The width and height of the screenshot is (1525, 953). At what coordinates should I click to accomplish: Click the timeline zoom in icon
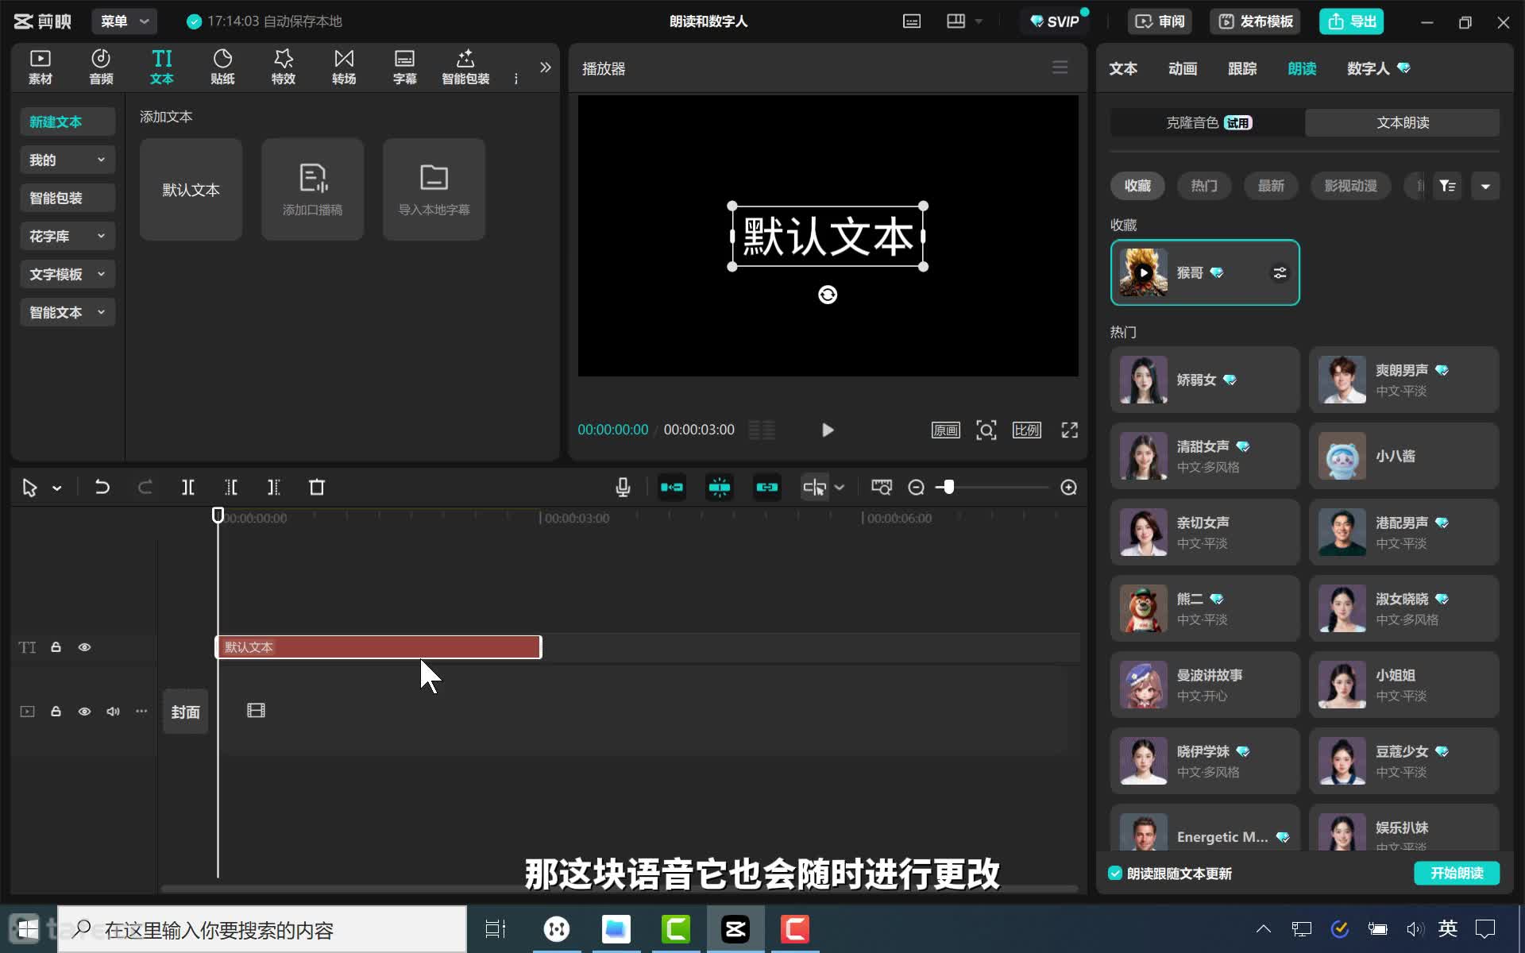click(1069, 487)
